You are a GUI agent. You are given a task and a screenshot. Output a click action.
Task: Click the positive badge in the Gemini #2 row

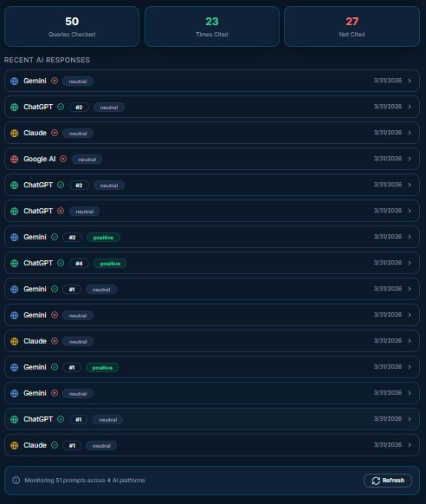click(x=103, y=238)
